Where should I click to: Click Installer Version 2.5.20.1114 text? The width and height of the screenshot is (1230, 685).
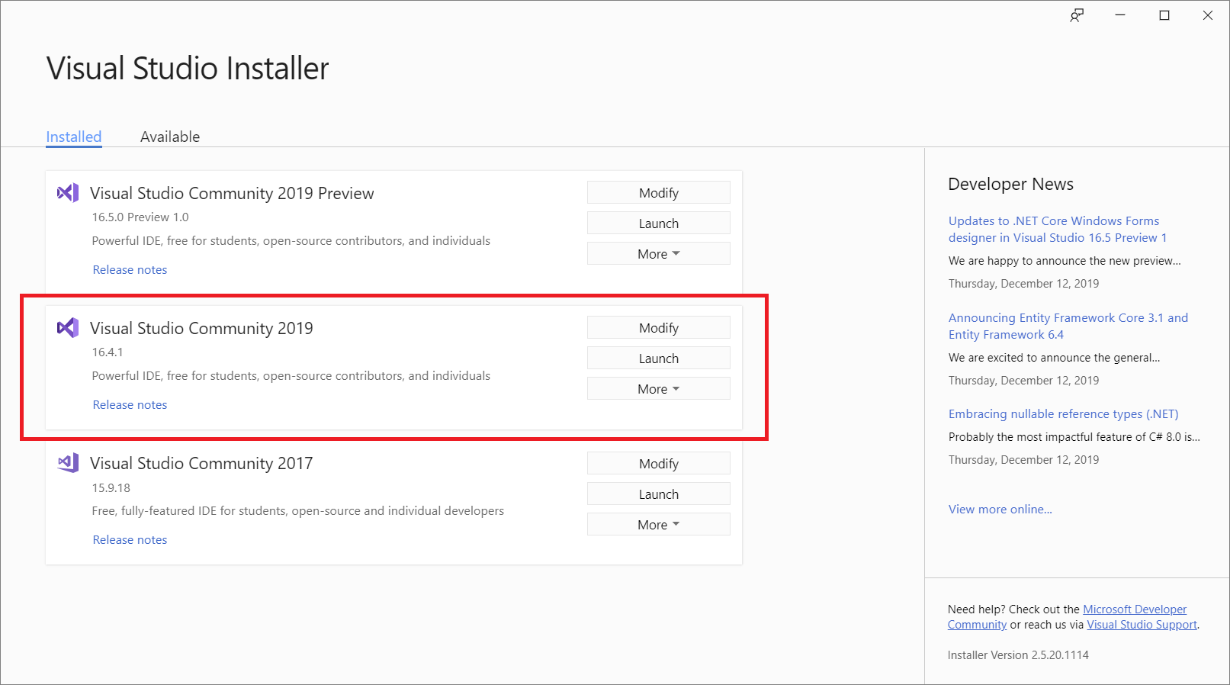(x=1018, y=655)
